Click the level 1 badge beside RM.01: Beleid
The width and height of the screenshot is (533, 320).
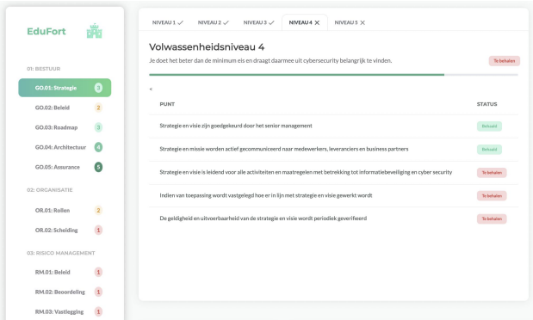click(98, 272)
